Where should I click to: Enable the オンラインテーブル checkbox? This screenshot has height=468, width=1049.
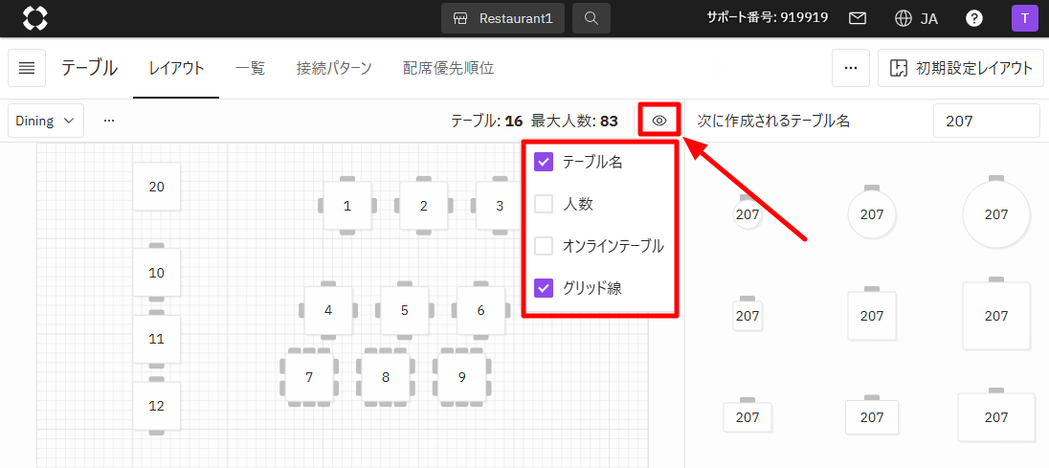[x=544, y=246]
